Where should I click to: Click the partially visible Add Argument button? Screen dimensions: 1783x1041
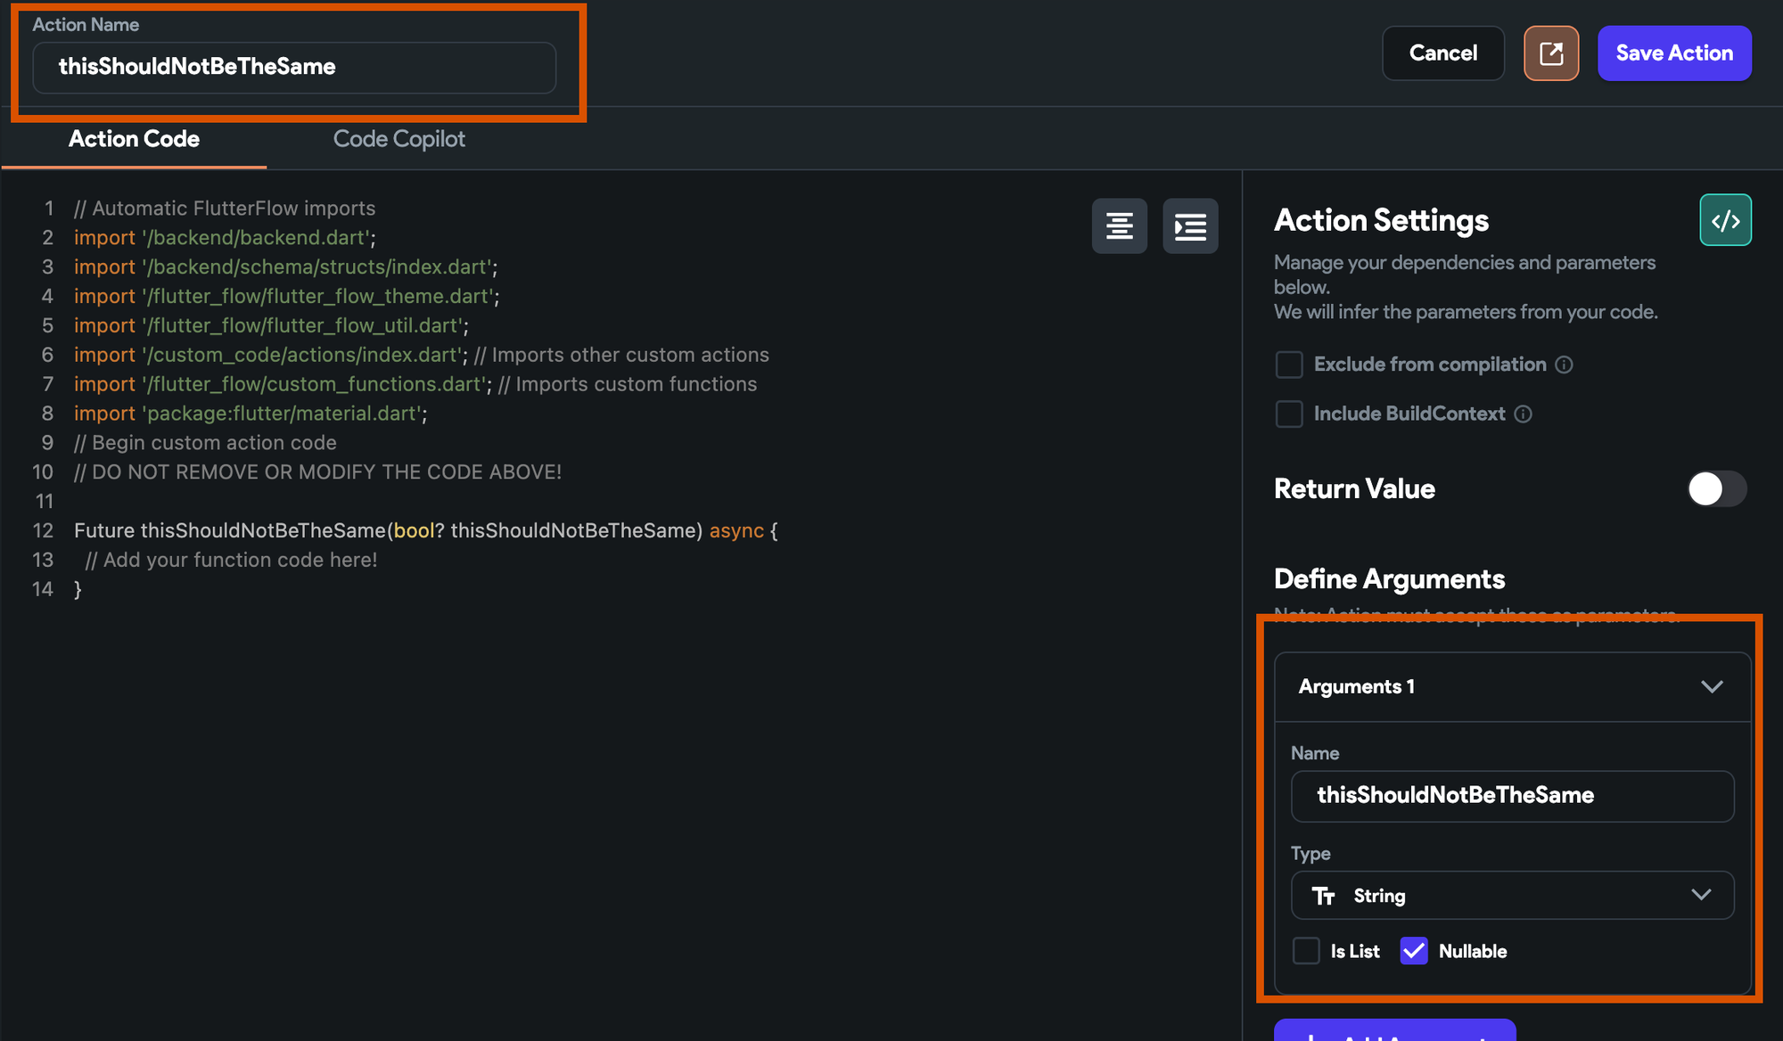(1395, 1030)
